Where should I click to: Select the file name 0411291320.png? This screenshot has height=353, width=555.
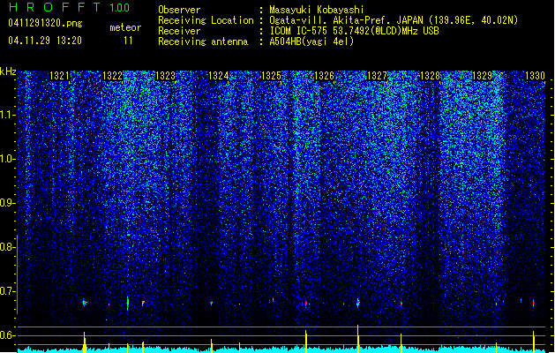coord(45,23)
